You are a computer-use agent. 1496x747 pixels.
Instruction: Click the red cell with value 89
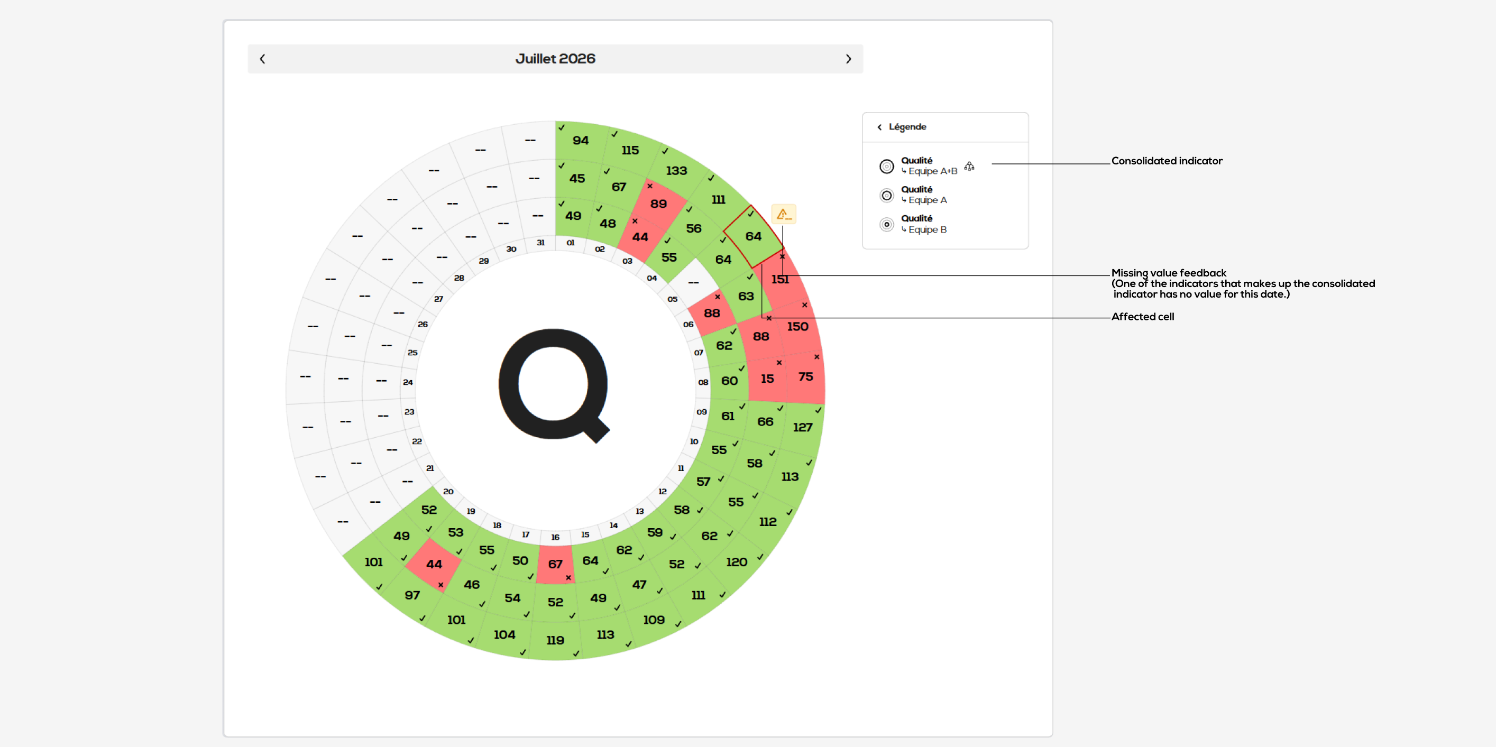pos(658,204)
